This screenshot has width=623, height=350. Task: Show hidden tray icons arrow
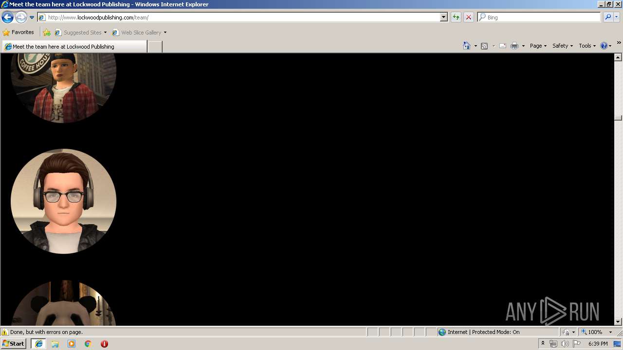click(543, 344)
